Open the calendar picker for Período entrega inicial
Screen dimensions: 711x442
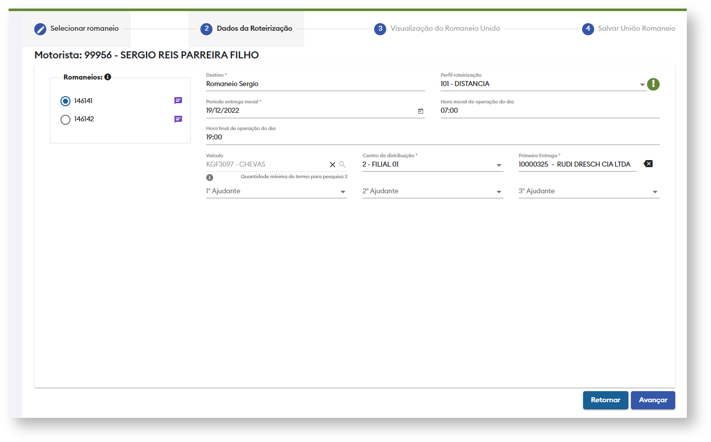pos(420,111)
